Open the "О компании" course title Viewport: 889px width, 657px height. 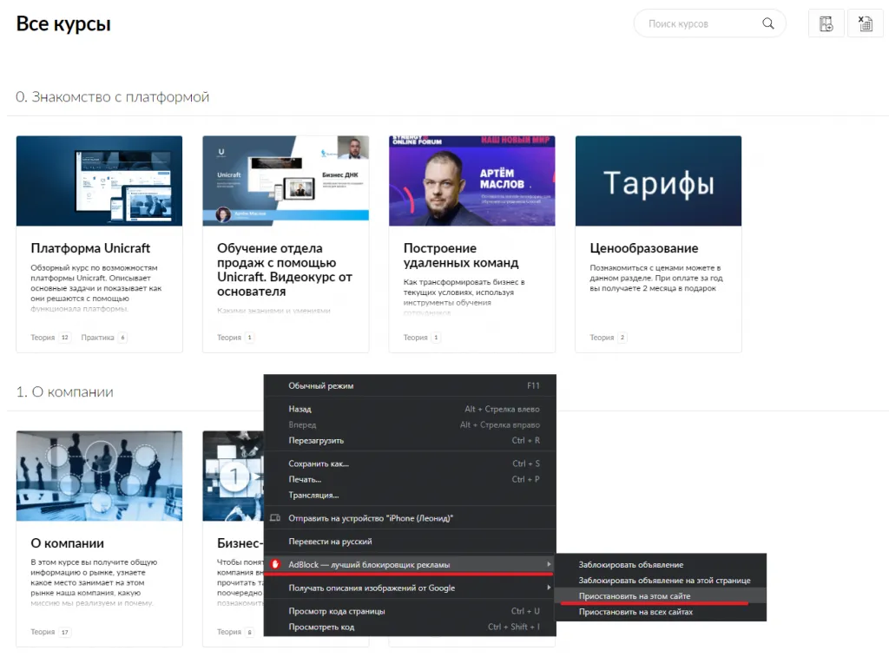67,542
